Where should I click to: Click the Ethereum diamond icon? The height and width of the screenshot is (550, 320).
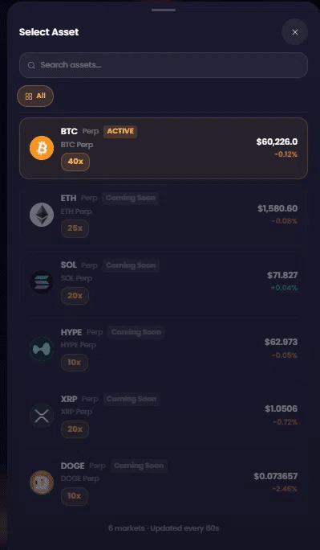[42, 215]
